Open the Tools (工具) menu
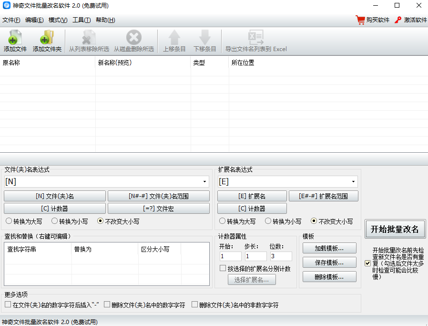Viewport: 428px width, 326px height. coord(82,20)
